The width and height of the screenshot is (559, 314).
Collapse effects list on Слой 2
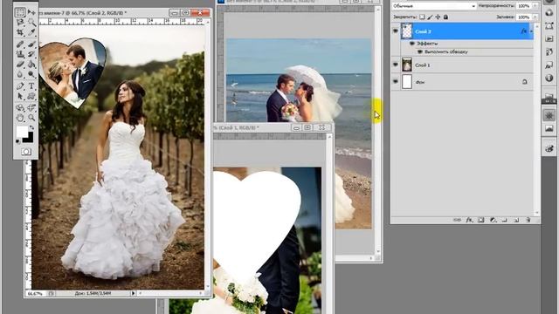(531, 31)
